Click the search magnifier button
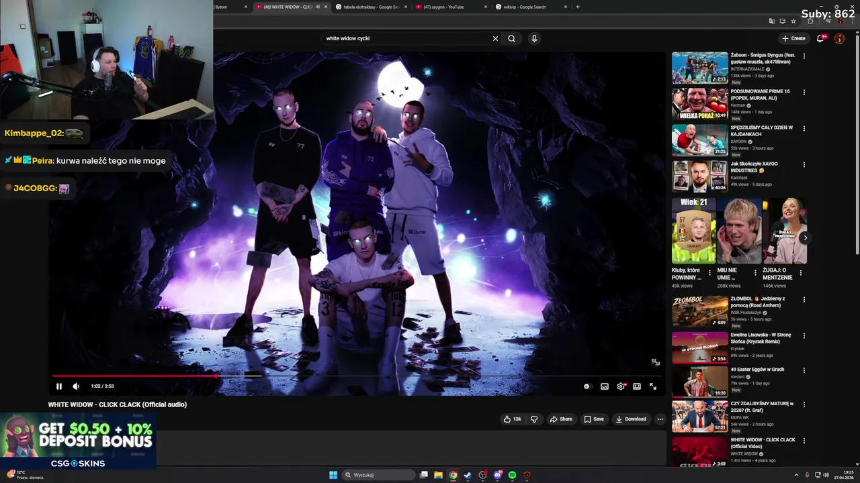860x483 pixels. click(x=511, y=38)
